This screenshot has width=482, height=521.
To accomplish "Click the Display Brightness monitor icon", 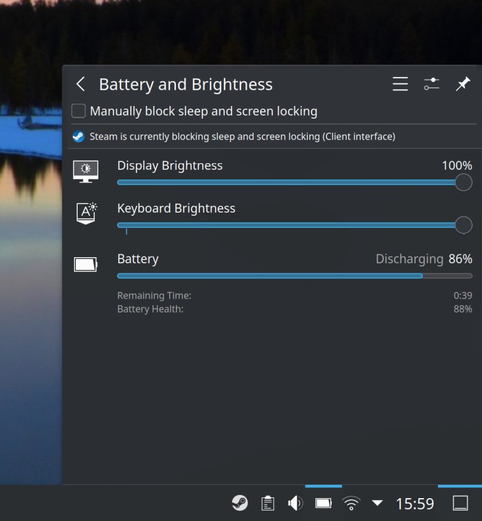I will click(86, 171).
